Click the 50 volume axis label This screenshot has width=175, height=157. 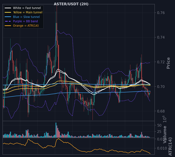pyautogui.click(x=159, y=125)
